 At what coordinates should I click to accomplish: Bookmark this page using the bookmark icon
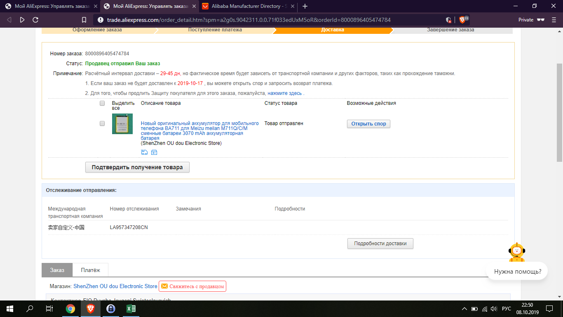pos(84,20)
